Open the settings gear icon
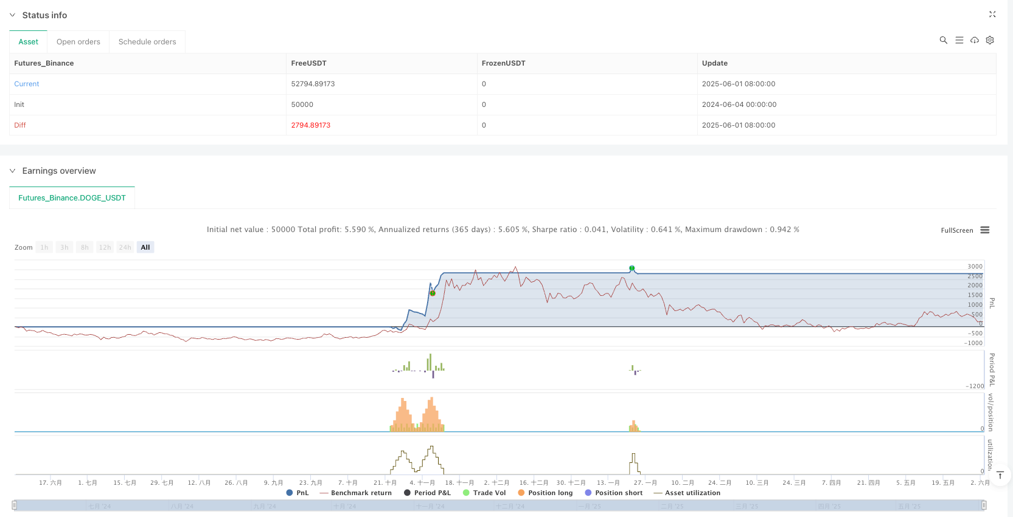Screen dimensions: 1013x517 [x=990, y=40]
